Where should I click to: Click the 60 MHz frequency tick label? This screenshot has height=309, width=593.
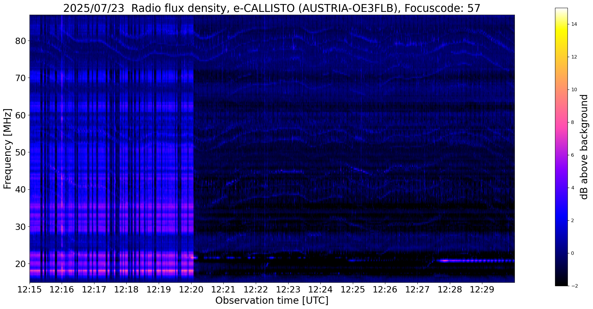coord(21,115)
